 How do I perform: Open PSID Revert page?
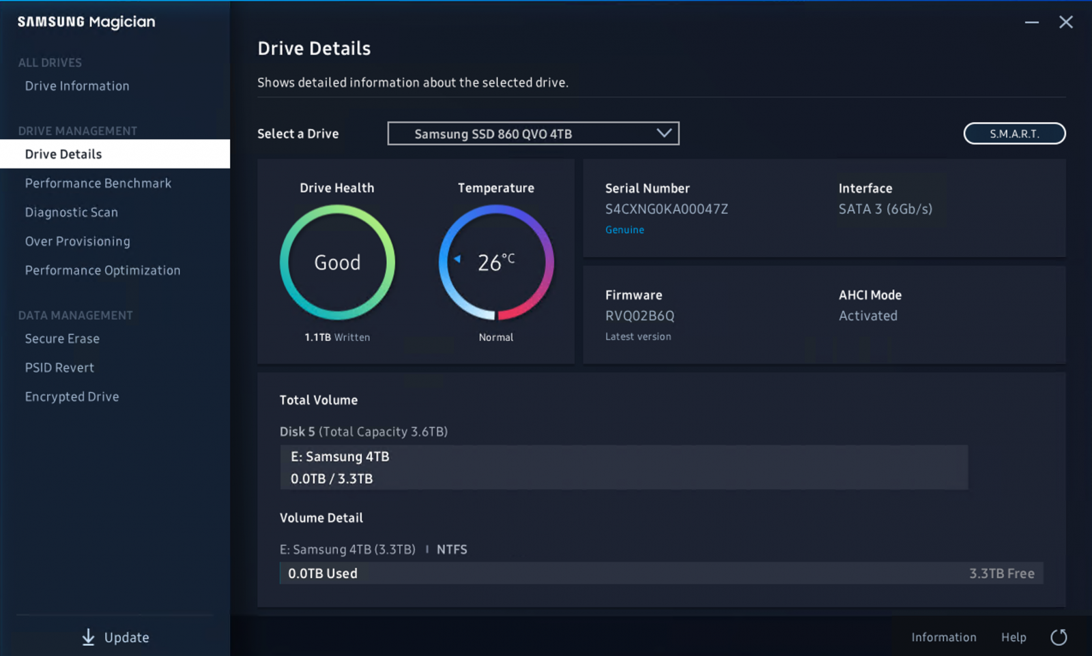tap(60, 368)
